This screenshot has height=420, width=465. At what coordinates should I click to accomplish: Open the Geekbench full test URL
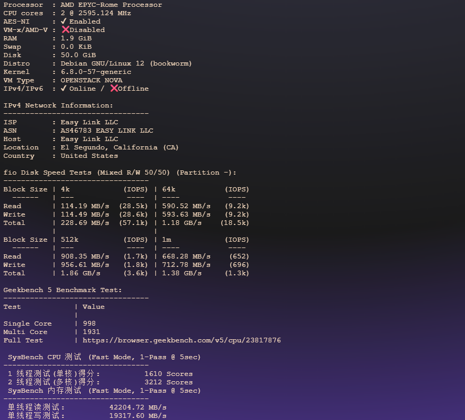pyautogui.click(x=181, y=340)
